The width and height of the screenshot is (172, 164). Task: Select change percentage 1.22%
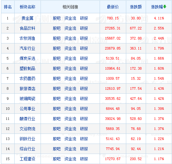[159, 139]
